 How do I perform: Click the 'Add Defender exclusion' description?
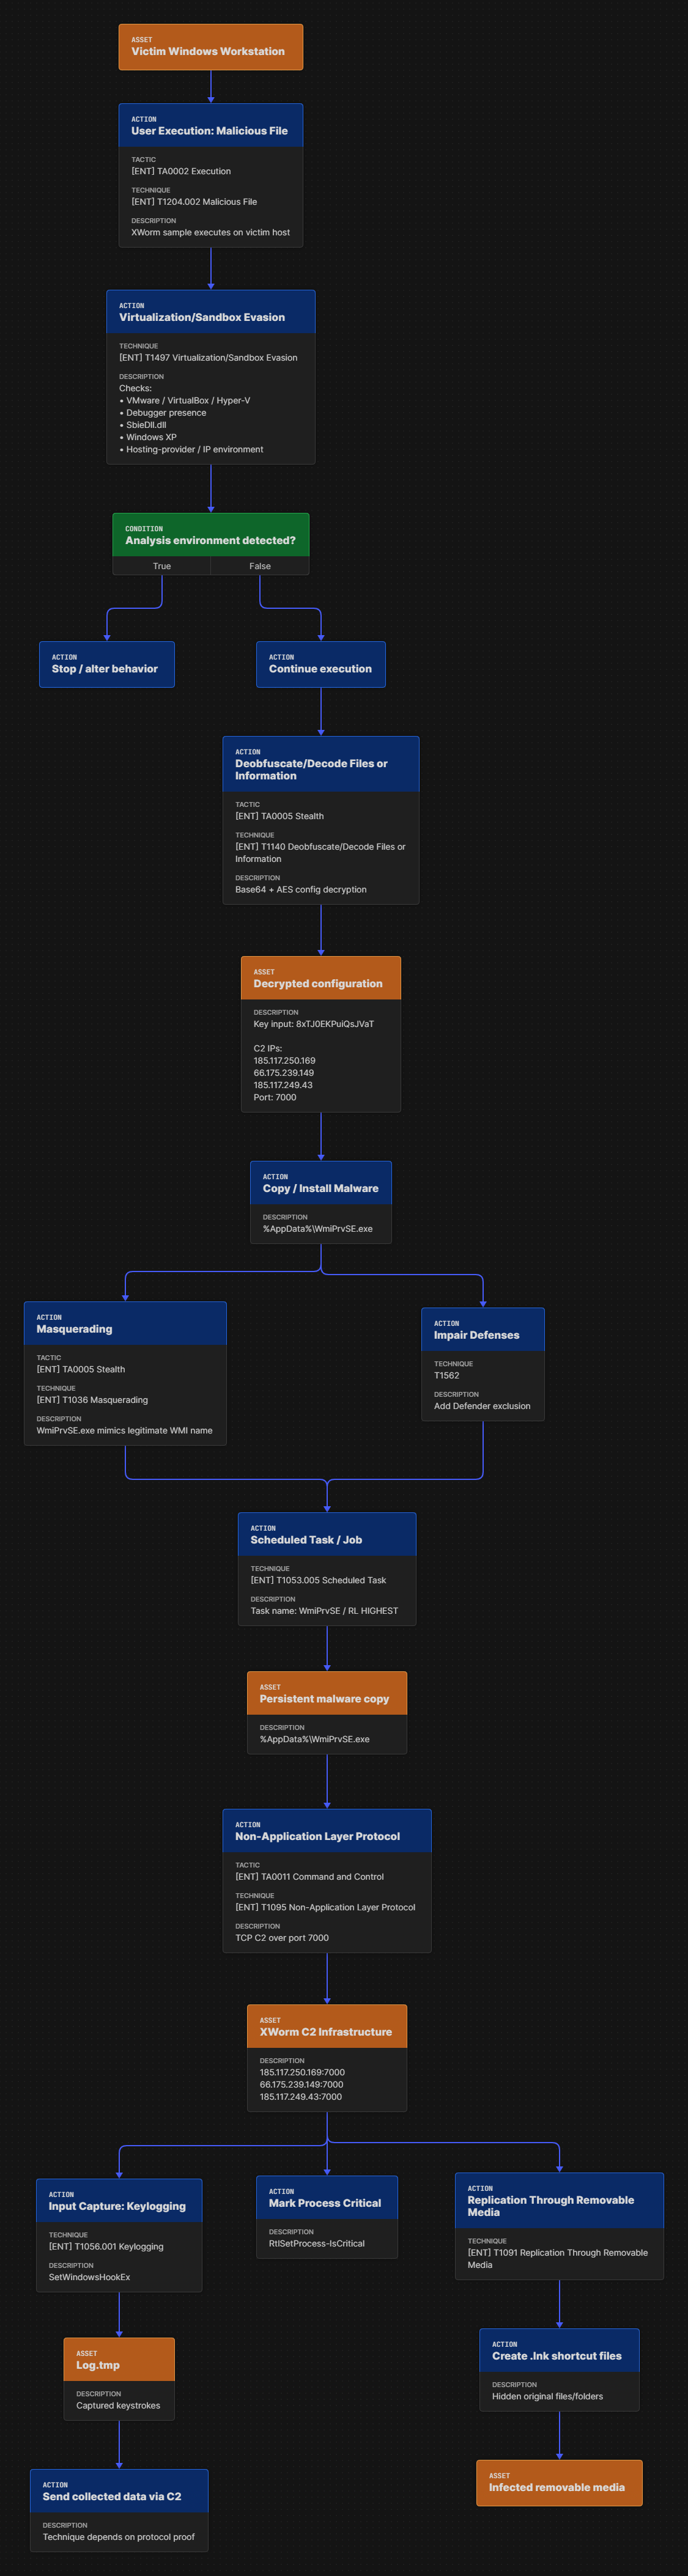point(482,1406)
